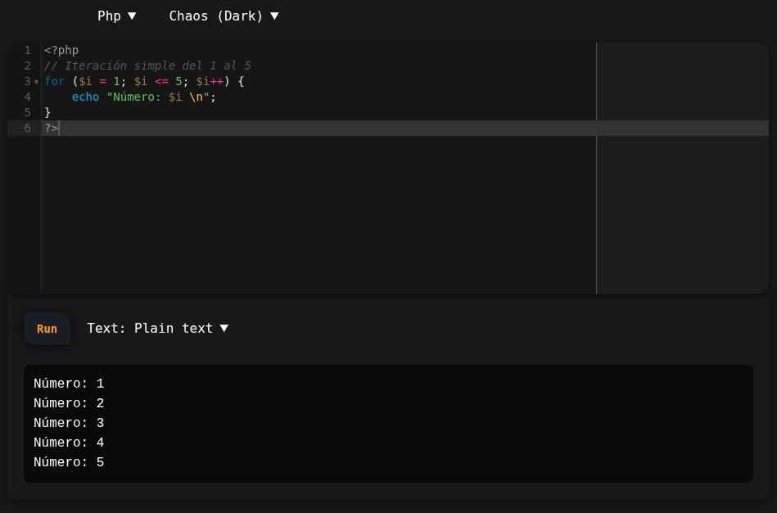Place the cursor after the ?> tag

[x=60, y=128]
